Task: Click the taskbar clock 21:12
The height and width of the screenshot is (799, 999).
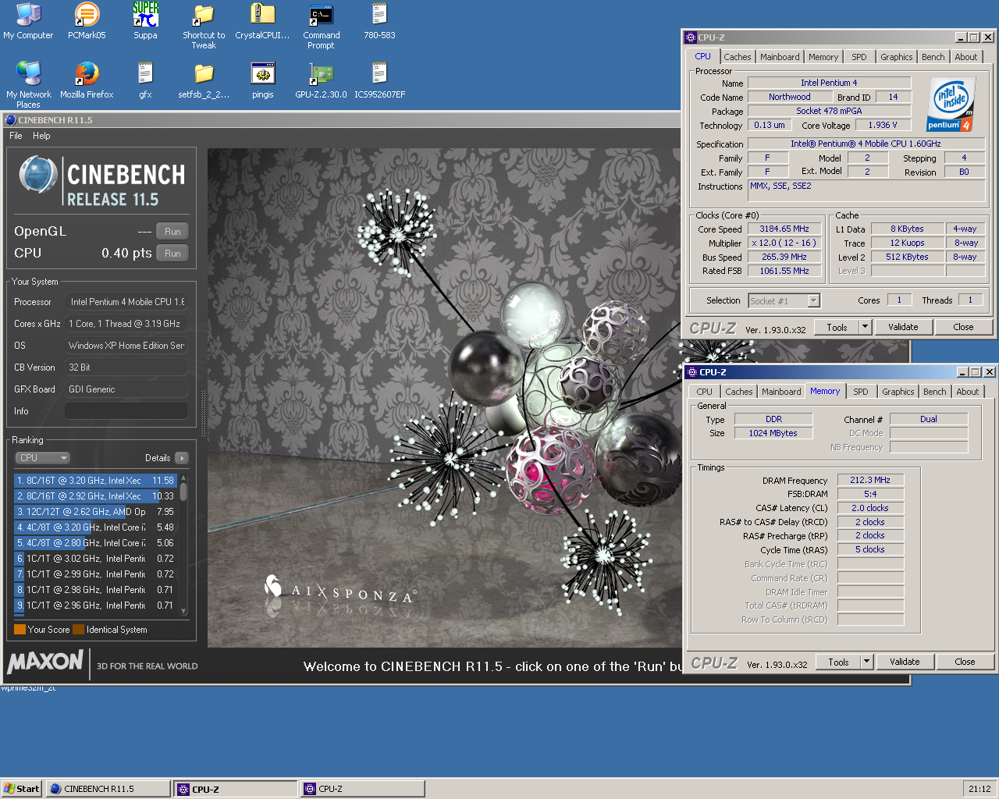Action: pyautogui.click(x=979, y=789)
